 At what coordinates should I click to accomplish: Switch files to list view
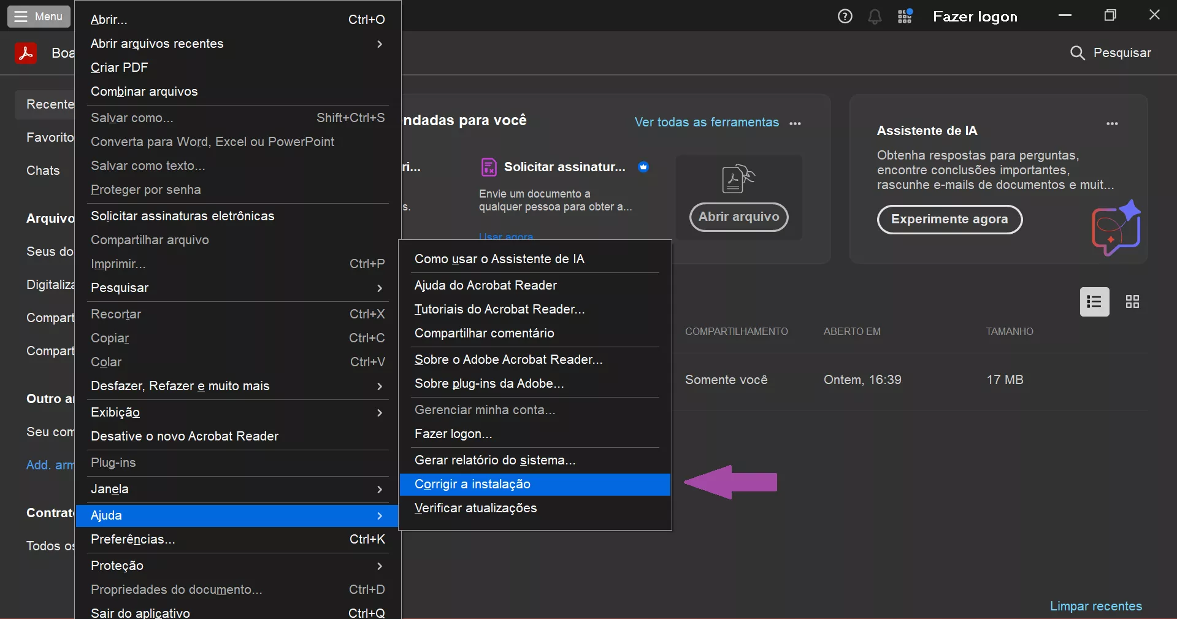tap(1094, 302)
